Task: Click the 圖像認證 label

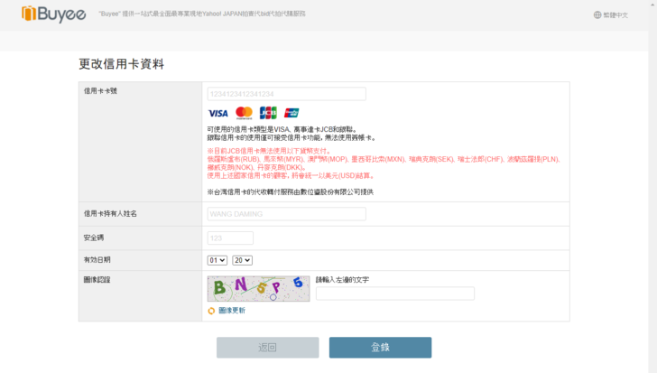Action: click(97, 280)
